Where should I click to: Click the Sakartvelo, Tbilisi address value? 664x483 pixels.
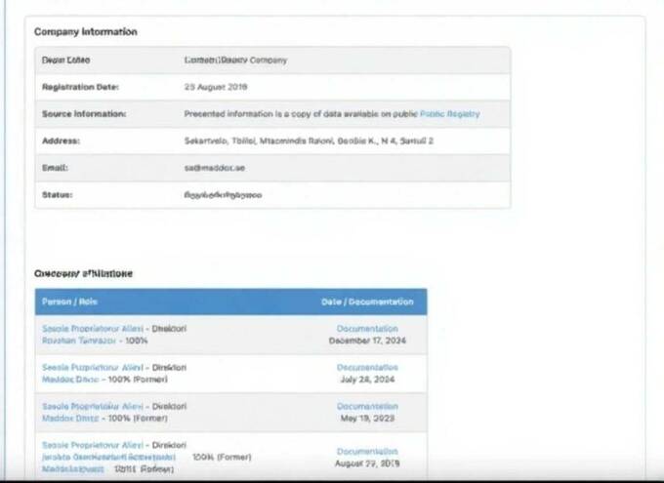(x=309, y=141)
